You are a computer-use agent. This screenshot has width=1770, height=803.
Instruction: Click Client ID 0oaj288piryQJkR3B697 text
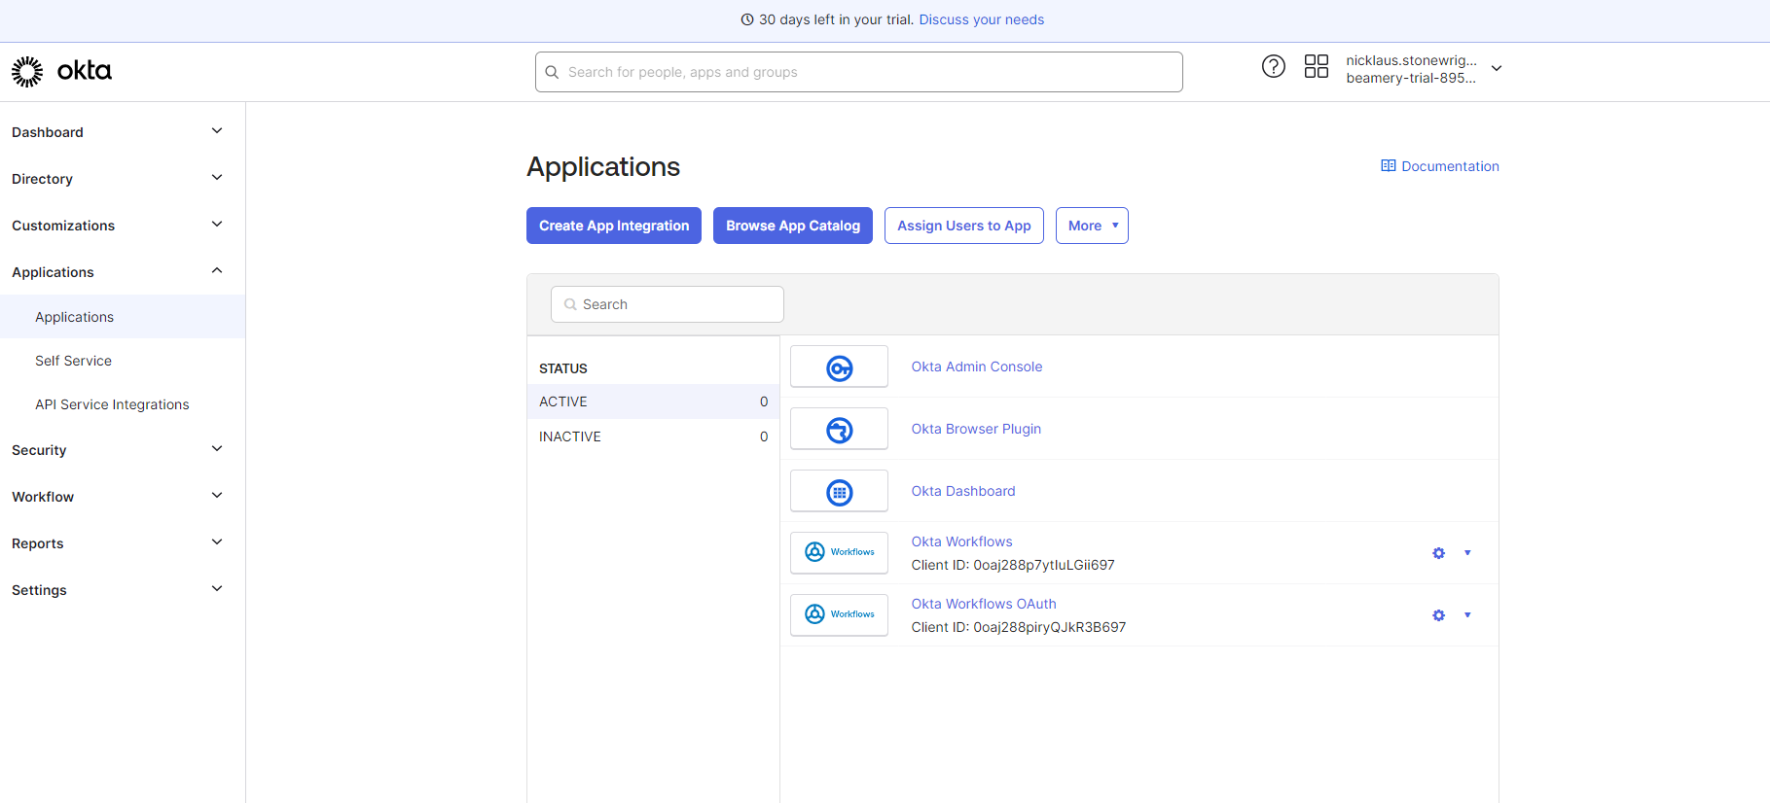[x=1019, y=627]
